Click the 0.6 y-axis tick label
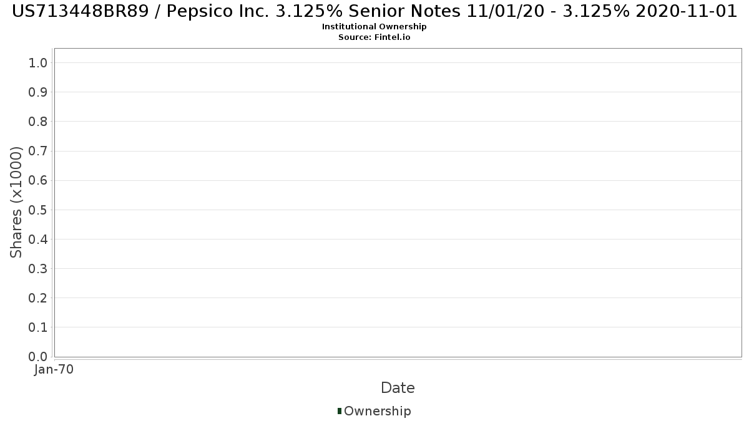 [x=38, y=180]
